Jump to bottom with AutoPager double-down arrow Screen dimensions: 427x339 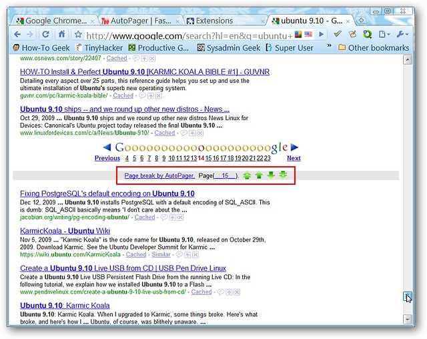[283, 175]
